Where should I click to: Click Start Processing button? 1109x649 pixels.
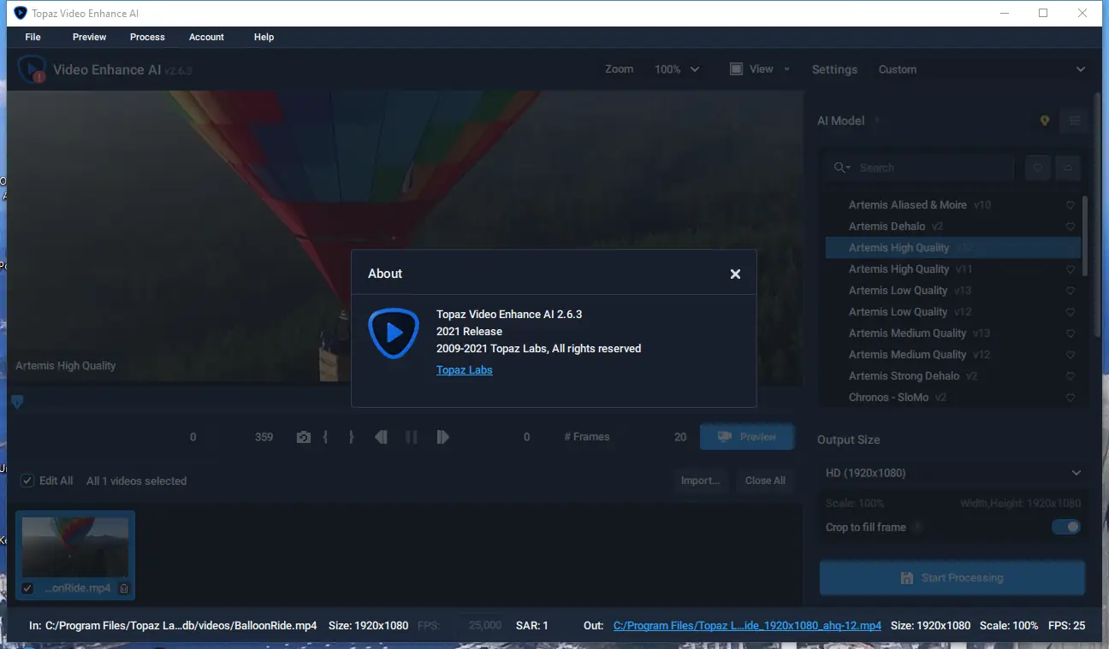[x=952, y=578]
